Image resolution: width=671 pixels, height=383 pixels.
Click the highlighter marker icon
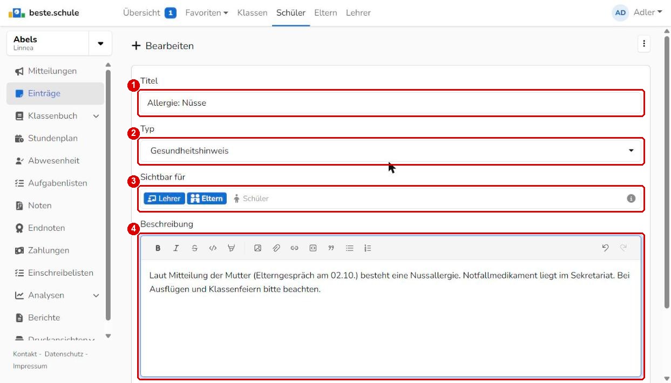(231, 248)
